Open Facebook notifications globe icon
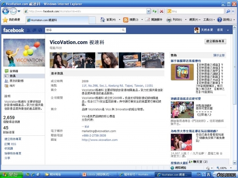Viewport: 238px width, 178px height. (40, 30)
